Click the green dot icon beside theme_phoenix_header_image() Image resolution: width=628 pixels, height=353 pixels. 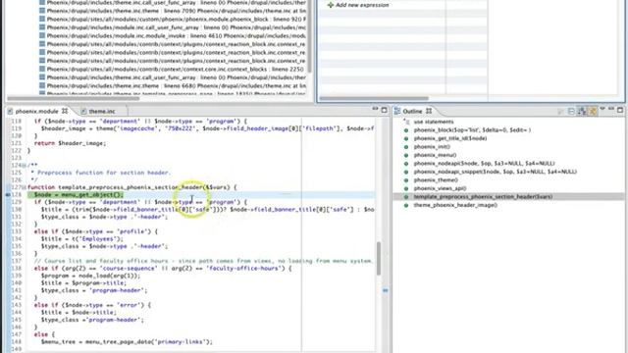[x=406, y=205]
